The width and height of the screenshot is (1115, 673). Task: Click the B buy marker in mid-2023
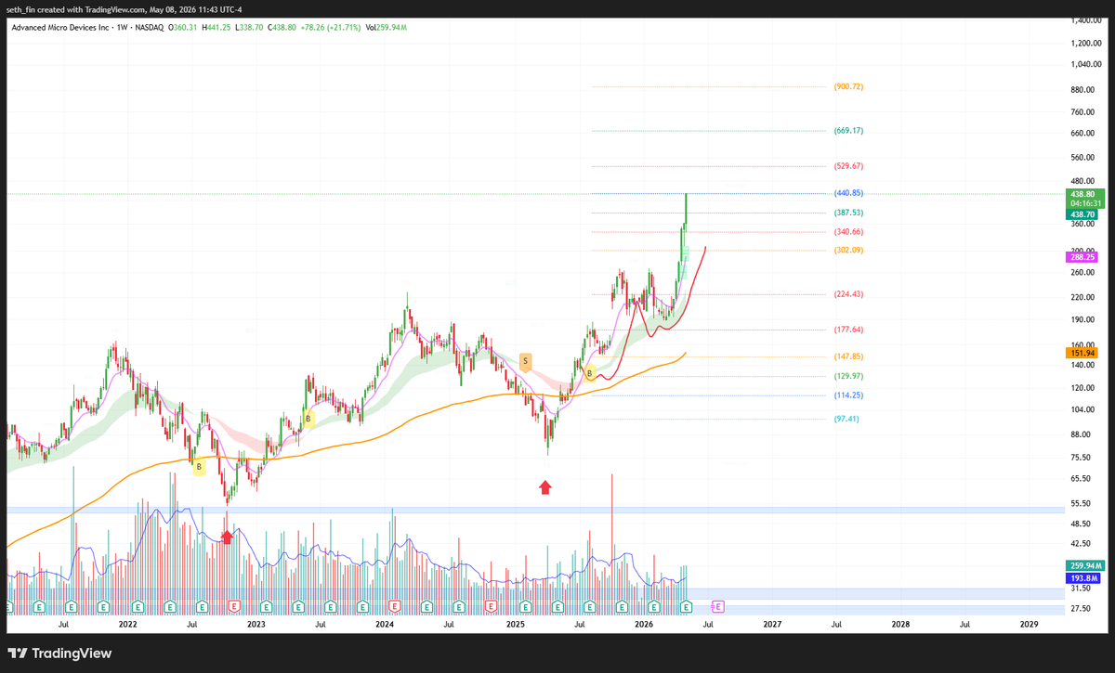tap(309, 419)
